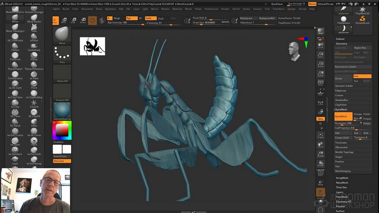This screenshot has width=379, height=213.
Task: Select the TrimDynamic brush
Action: tap(15, 75)
